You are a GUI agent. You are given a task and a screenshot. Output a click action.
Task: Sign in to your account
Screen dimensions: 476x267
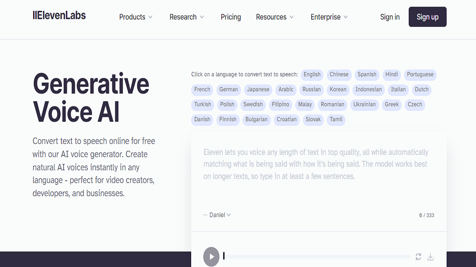pos(390,17)
